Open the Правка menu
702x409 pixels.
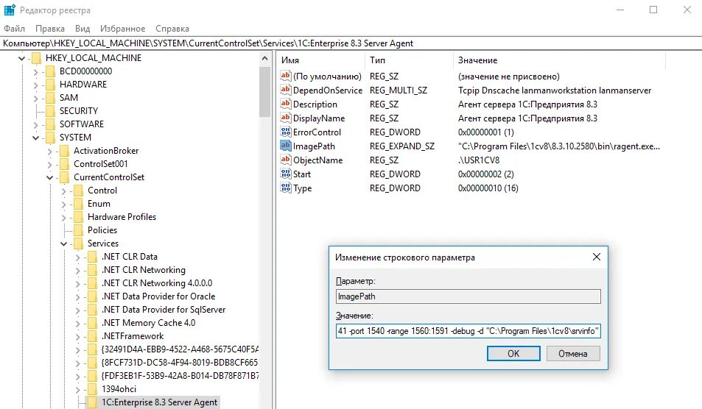(49, 29)
